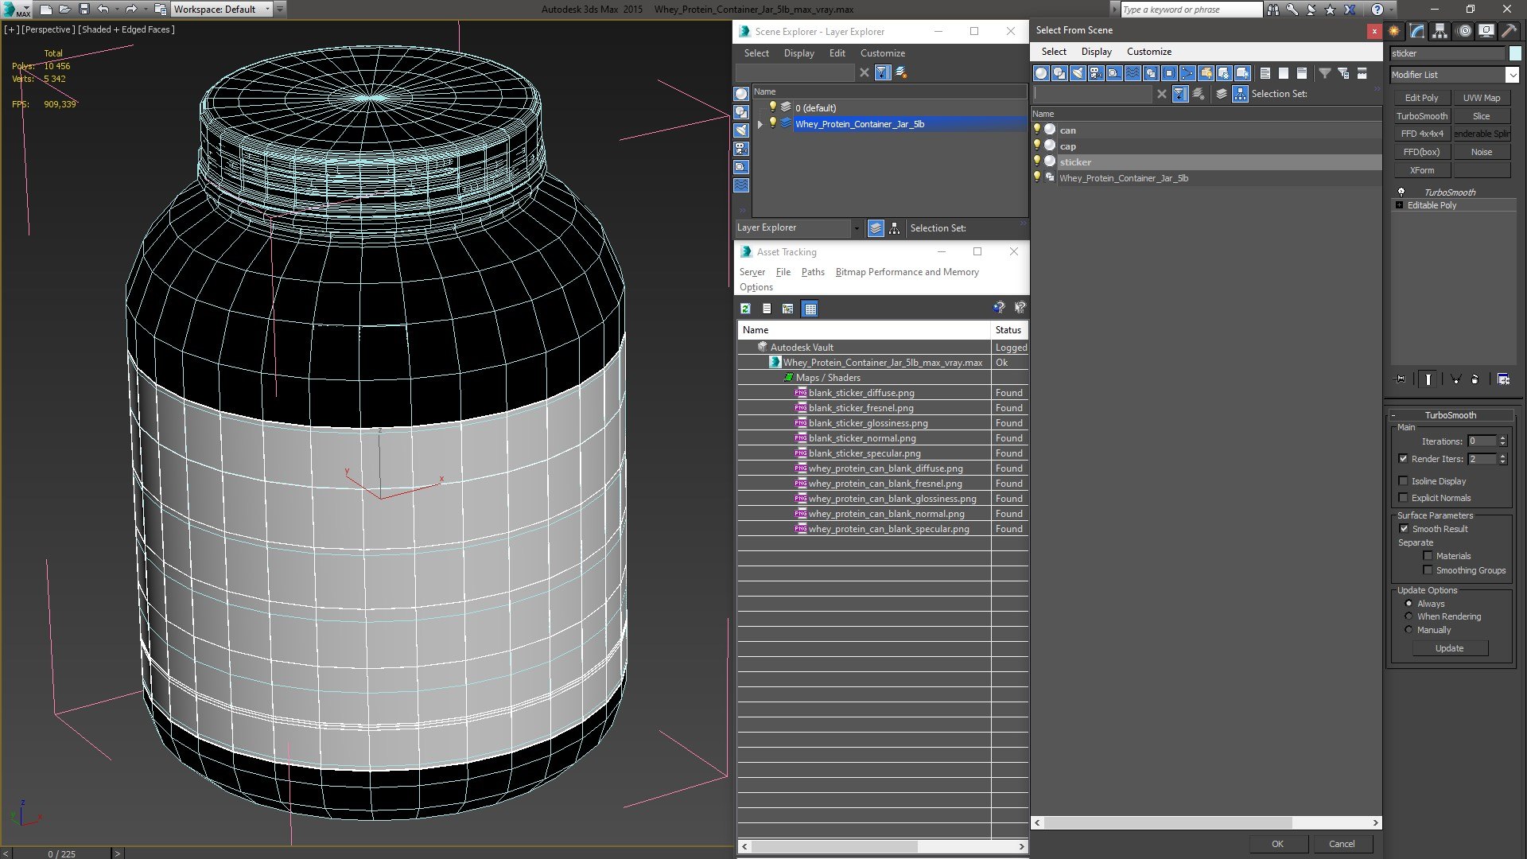The width and height of the screenshot is (1527, 859).
Task: Toggle the pin stack icon below modifier stack
Action: pos(1401,379)
